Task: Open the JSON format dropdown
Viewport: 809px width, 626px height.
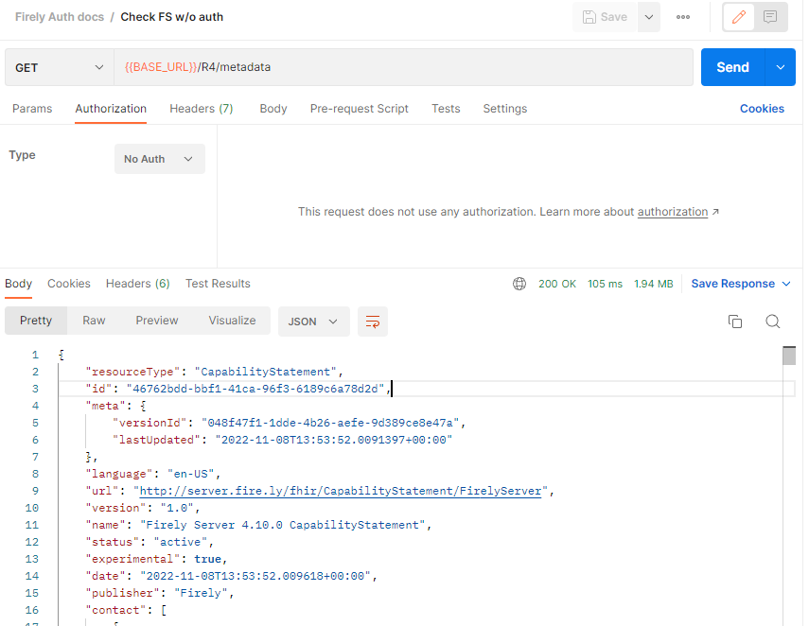Action: tap(314, 322)
